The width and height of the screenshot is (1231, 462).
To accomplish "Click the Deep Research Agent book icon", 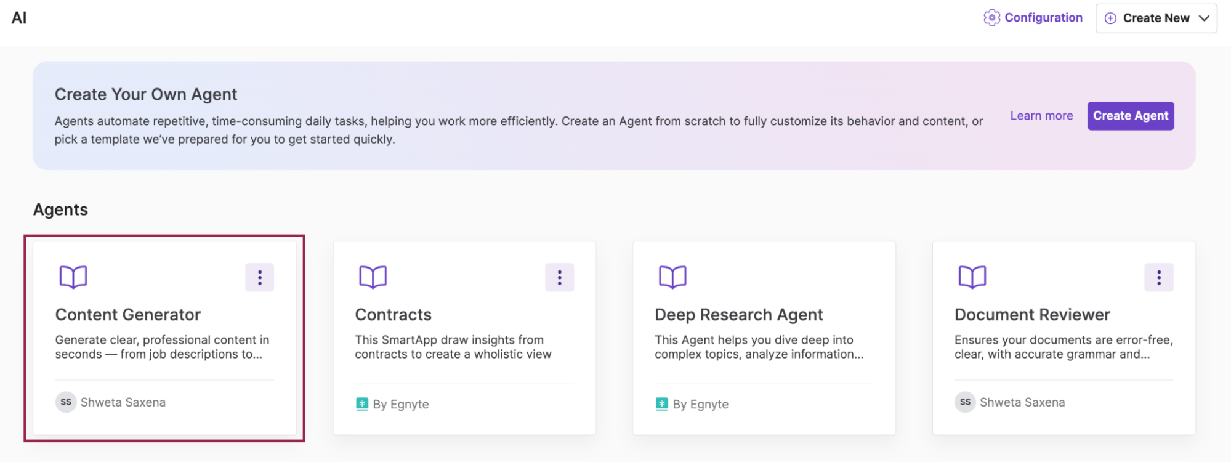I will pyautogui.click(x=672, y=277).
